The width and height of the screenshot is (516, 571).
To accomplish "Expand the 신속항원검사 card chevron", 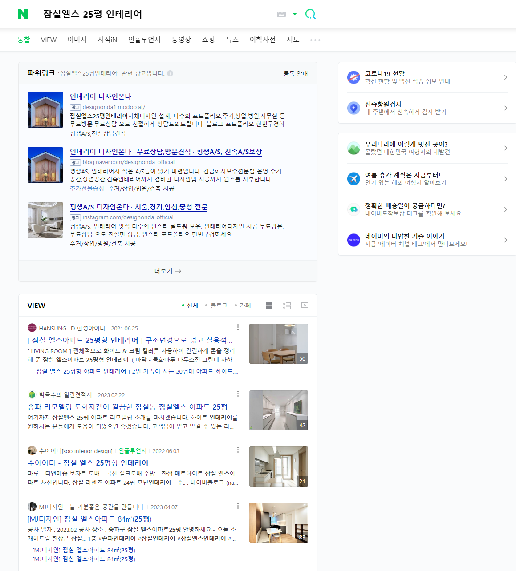I will point(505,108).
